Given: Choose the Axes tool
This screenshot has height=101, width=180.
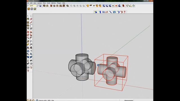Looking at the screenshot, I should (x=28, y=47).
